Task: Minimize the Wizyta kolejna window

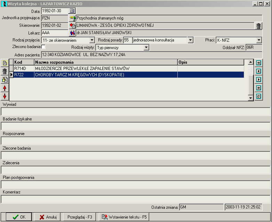Action: click(255, 3)
